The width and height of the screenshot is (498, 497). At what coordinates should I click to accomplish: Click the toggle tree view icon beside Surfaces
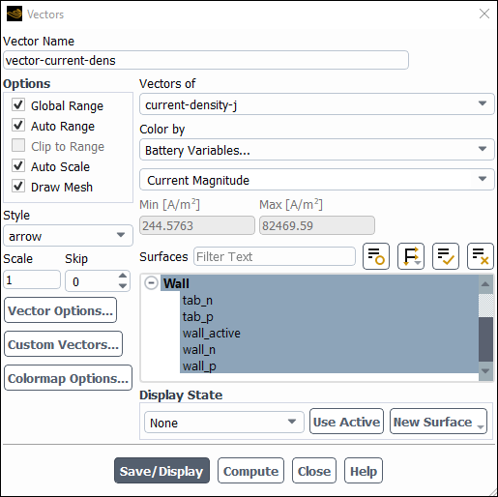[x=376, y=256]
